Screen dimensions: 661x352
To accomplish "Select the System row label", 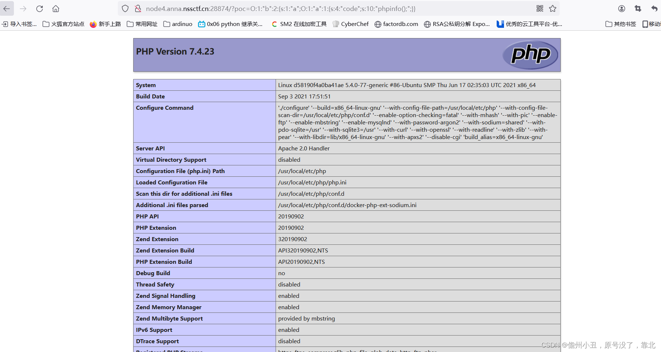I will [146, 85].
